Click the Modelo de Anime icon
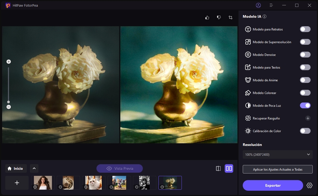Screen dimensions: 318x196 [248, 80]
